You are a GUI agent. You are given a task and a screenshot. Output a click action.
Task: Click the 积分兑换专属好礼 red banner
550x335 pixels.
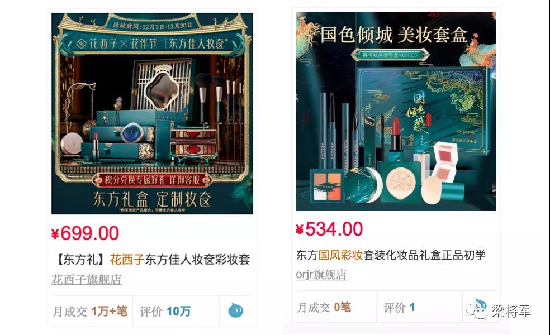click(152, 180)
